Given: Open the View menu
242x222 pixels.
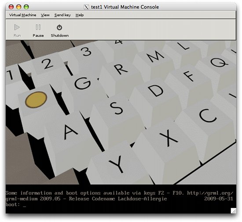Looking at the screenshot, I should click(45, 15).
